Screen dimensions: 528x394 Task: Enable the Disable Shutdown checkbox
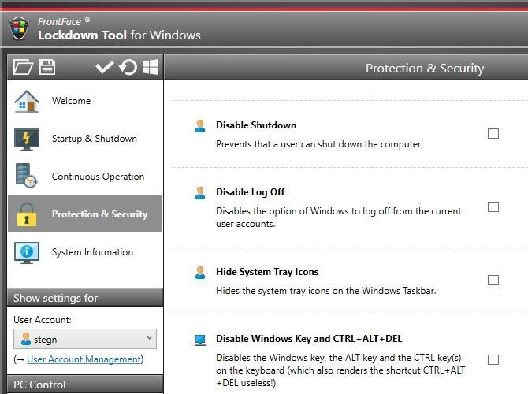point(493,134)
